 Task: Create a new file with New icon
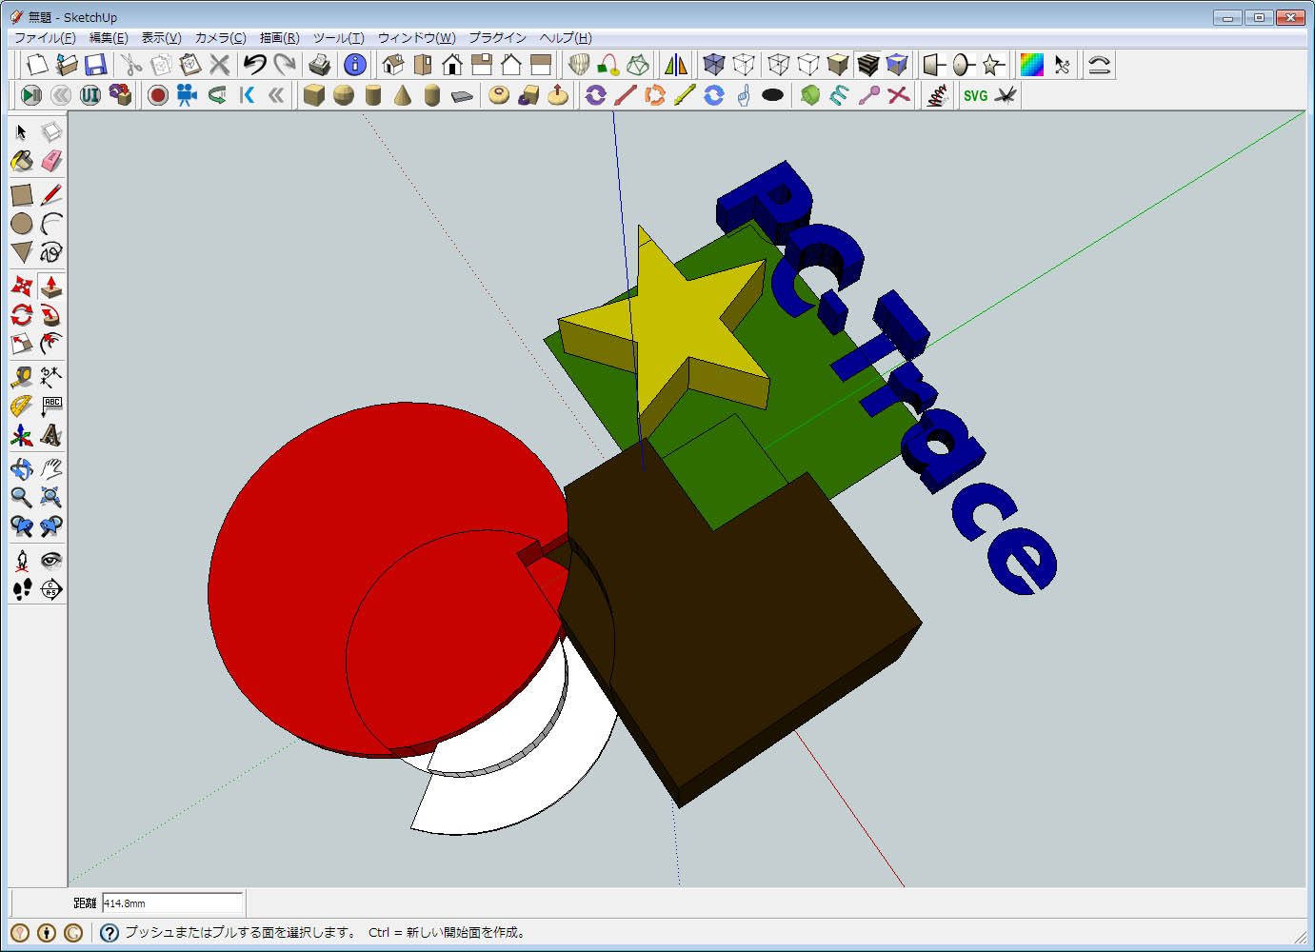[x=37, y=65]
